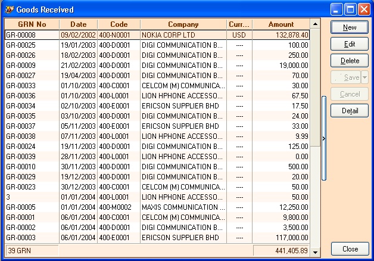Screen dimensions: 374x261
Task: Select GRN number GR-00026
Action: click(x=21, y=55)
